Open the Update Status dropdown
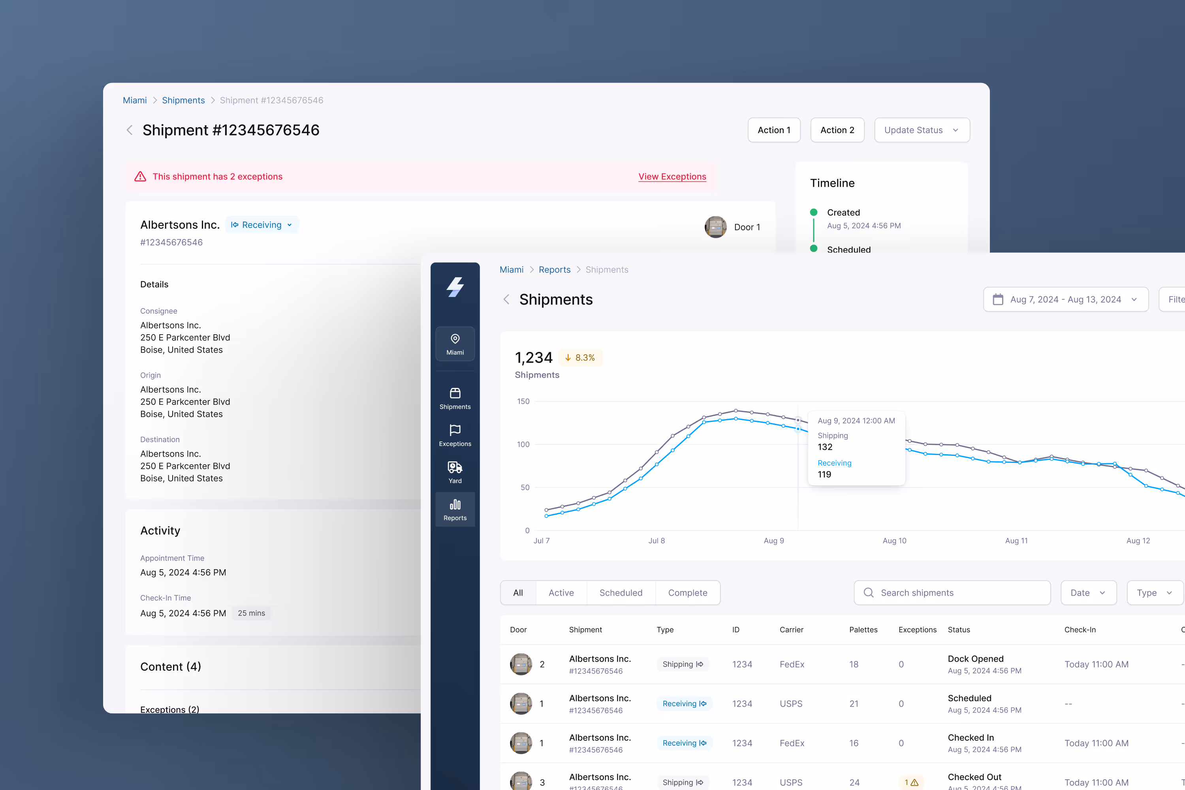 click(x=922, y=130)
